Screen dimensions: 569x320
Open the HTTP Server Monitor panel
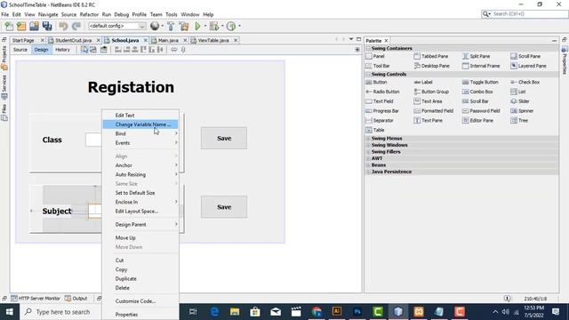click(36, 299)
